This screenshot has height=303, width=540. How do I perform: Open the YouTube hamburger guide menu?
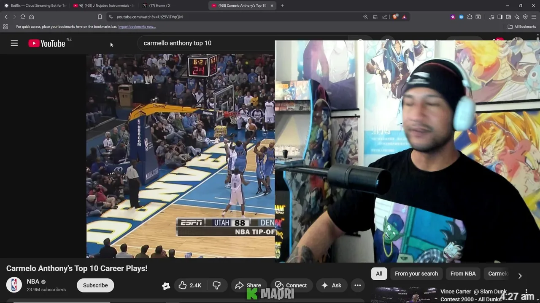click(14, 43)
